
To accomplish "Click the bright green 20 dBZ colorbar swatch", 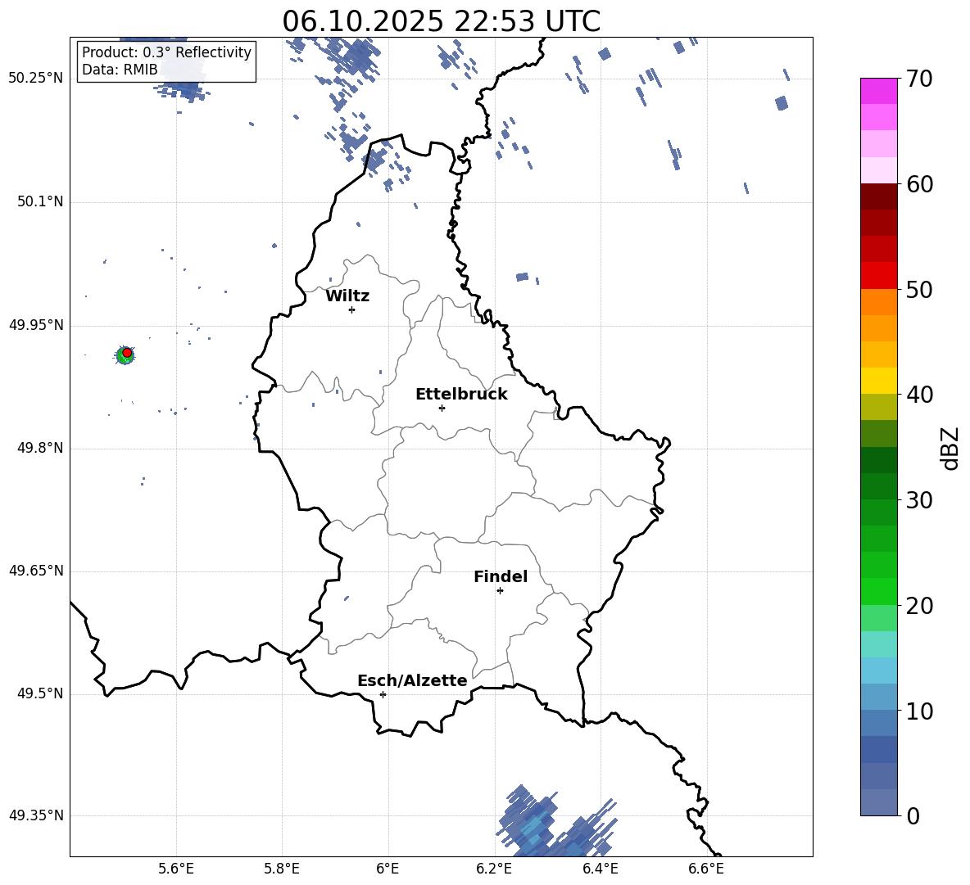I will 878,591.
